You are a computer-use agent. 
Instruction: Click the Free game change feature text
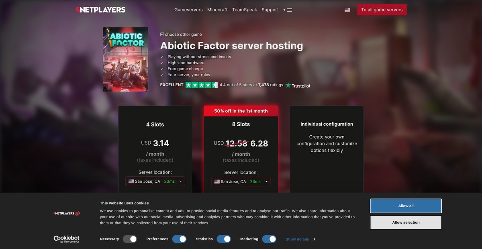tap(185, 69)
